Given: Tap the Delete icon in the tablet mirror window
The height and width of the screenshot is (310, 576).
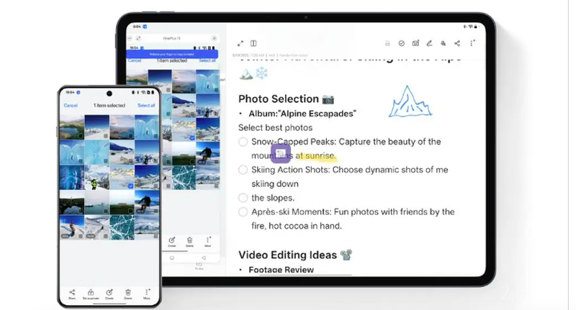Looking at the screenshot, I should coord(189,242).
